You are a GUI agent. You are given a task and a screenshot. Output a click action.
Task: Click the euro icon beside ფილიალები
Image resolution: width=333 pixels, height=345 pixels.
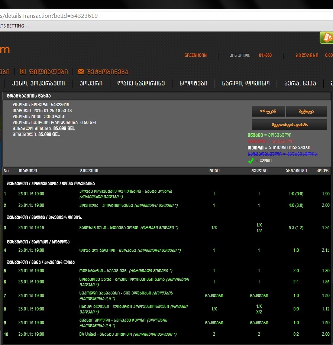[23, 72]
